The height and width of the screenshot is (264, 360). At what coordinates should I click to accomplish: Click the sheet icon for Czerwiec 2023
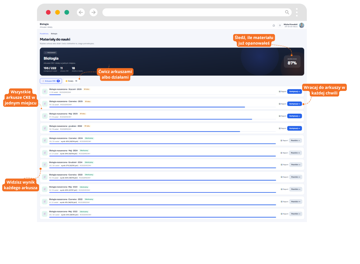pos(45,177)
